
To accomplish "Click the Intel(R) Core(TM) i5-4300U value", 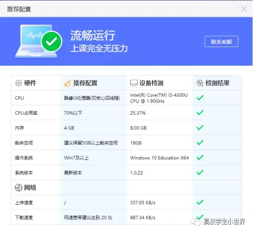I will [x=159, y=98].
